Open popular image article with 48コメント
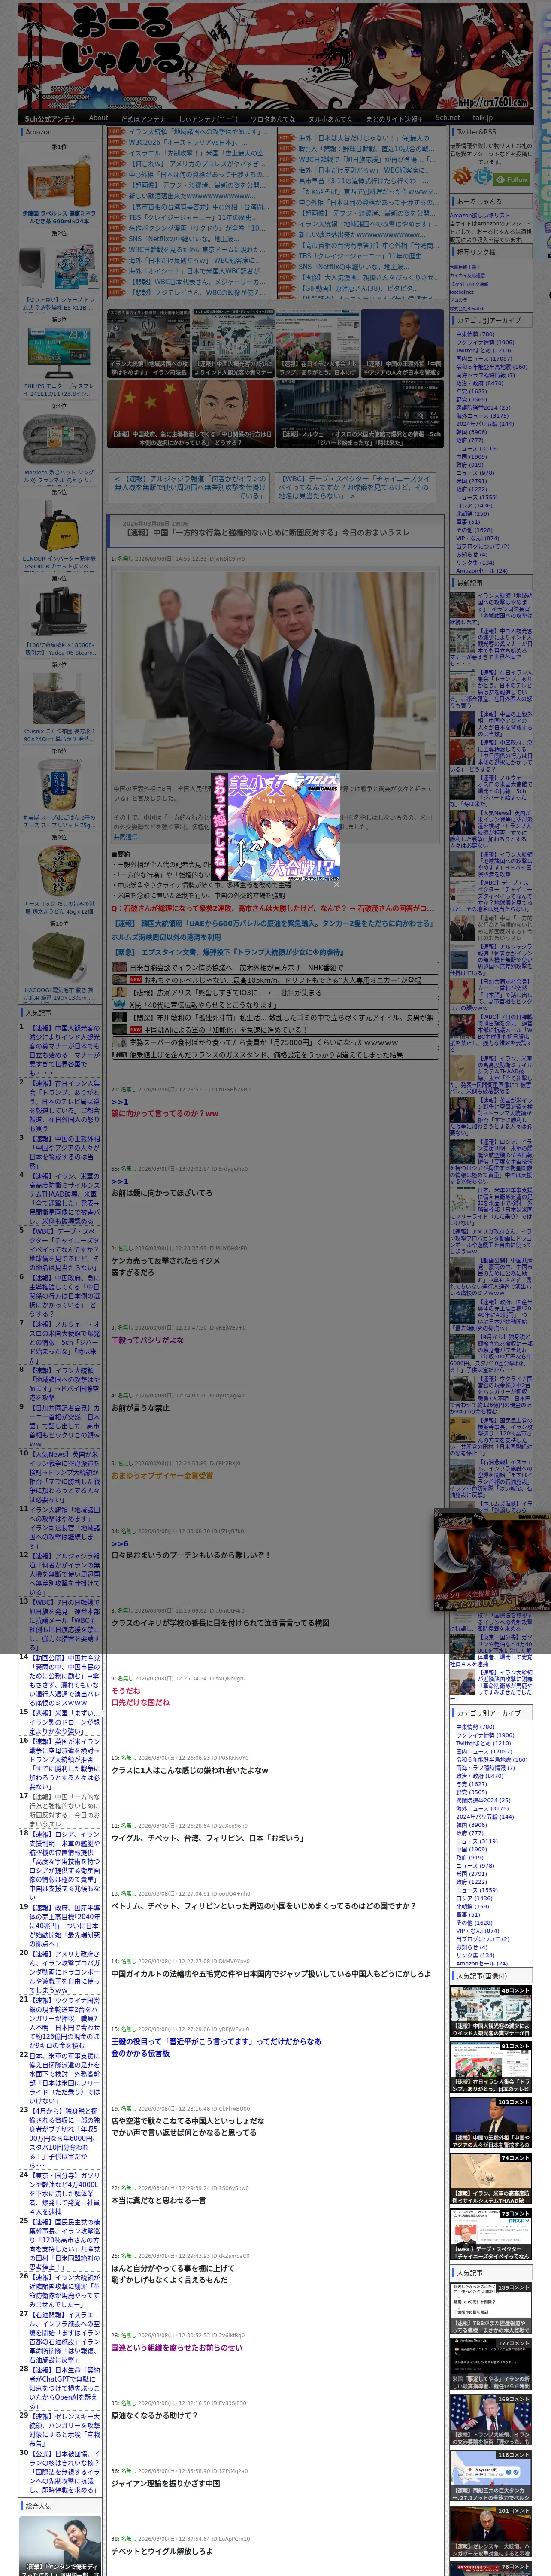This screenshot has height=2576, width=551. click(x=490, y=2012)
